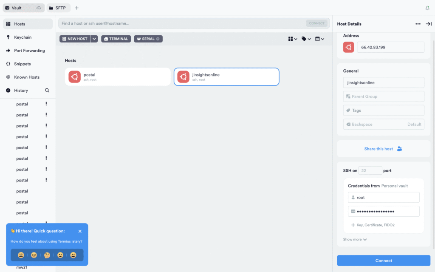435x272 pixels.
Task: Collapse the Host Details panel with arrow icon
Action: tap(429, 24)
